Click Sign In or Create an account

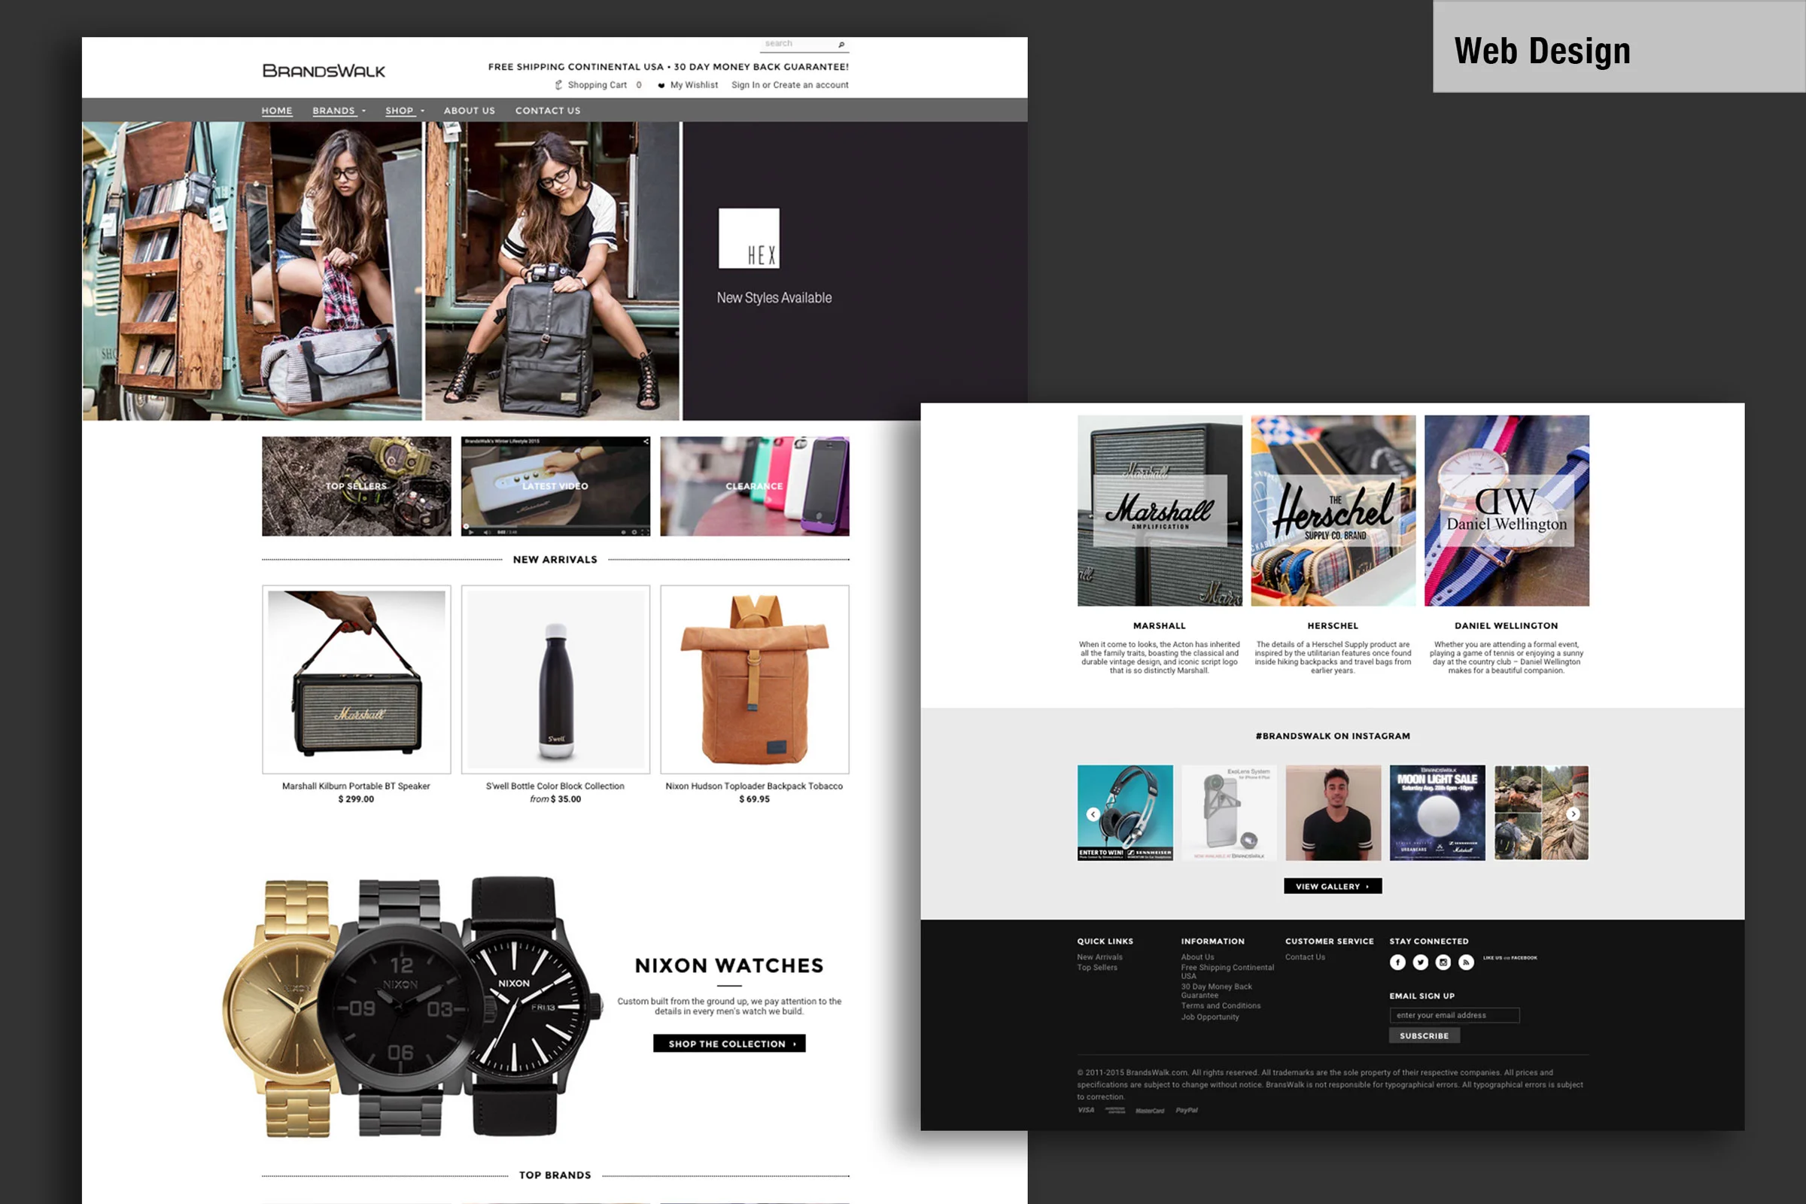tap(789, 85)
